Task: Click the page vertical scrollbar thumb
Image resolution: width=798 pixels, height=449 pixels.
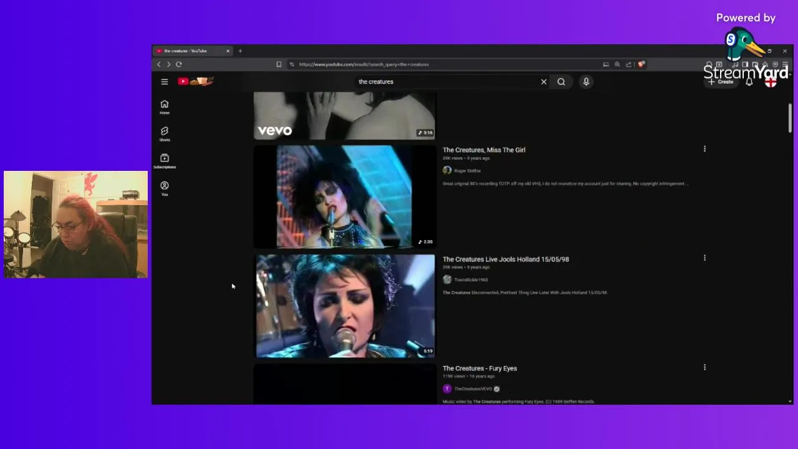Action: coord(790,118)
